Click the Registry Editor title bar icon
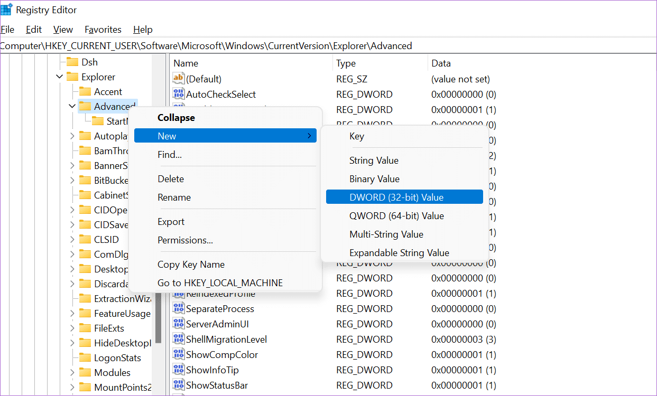Image resolution: width=657 pixels, height=396 pixels. [x=6, y=10]
